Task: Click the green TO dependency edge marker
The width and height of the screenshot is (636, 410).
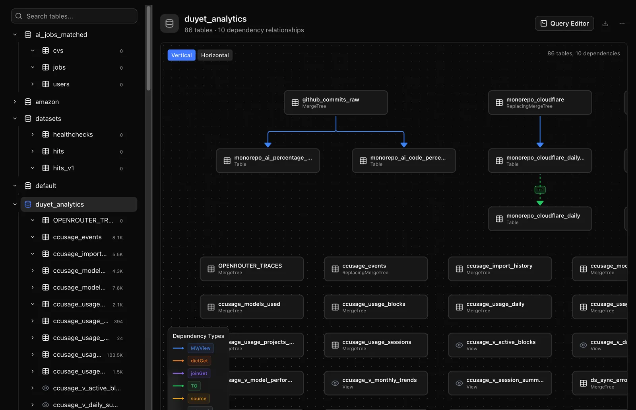Action: tap(540, 190)
